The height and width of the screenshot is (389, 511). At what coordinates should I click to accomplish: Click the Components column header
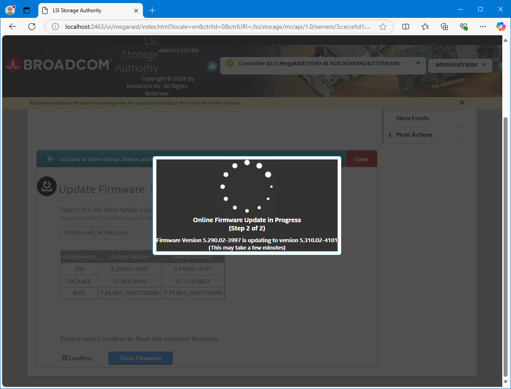pos(79,257)
